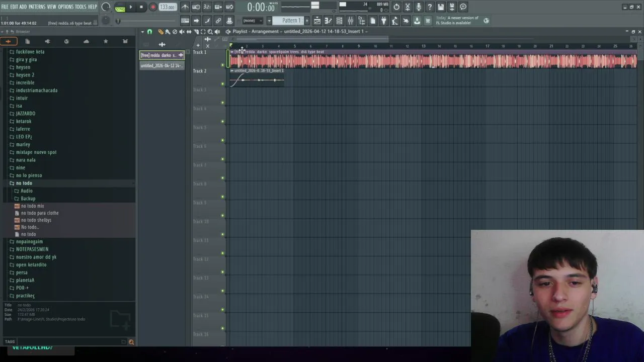Open the plugin picker icon
Screen dimensions: 644x362
coord(383,21)
